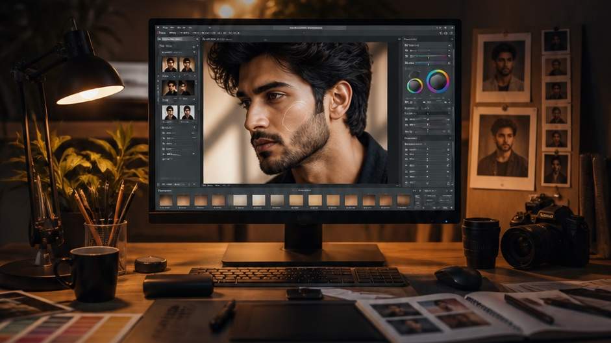Pick the first skin tone swatch in bottom strip
The width and height of the screenshot is (611, 343).
(x=166, y=200)
